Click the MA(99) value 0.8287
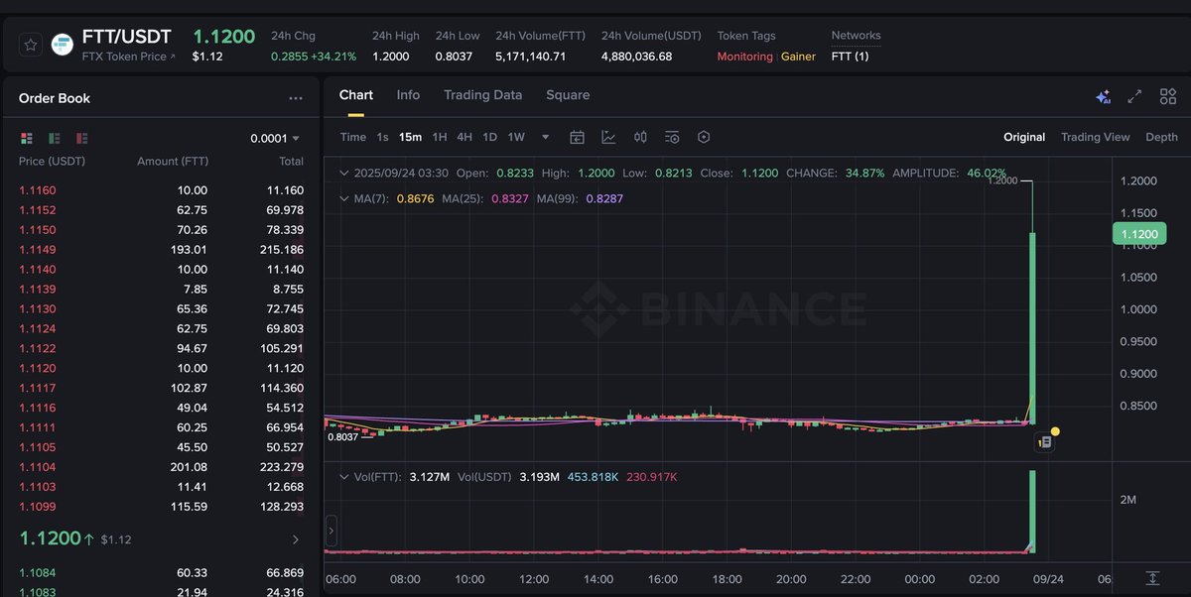This screenshot has height=597, width=1191. (x=604, y=198)
